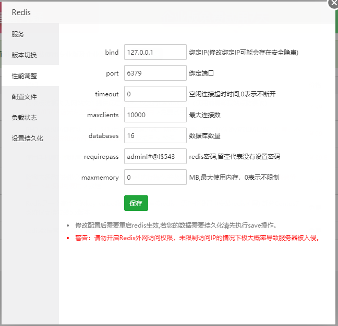Click the bind IP input field

pyautogui.click(x=155, y=52)
